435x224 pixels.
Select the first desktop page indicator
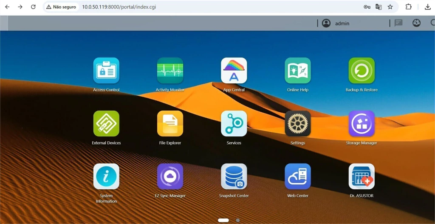pos(223,221)
